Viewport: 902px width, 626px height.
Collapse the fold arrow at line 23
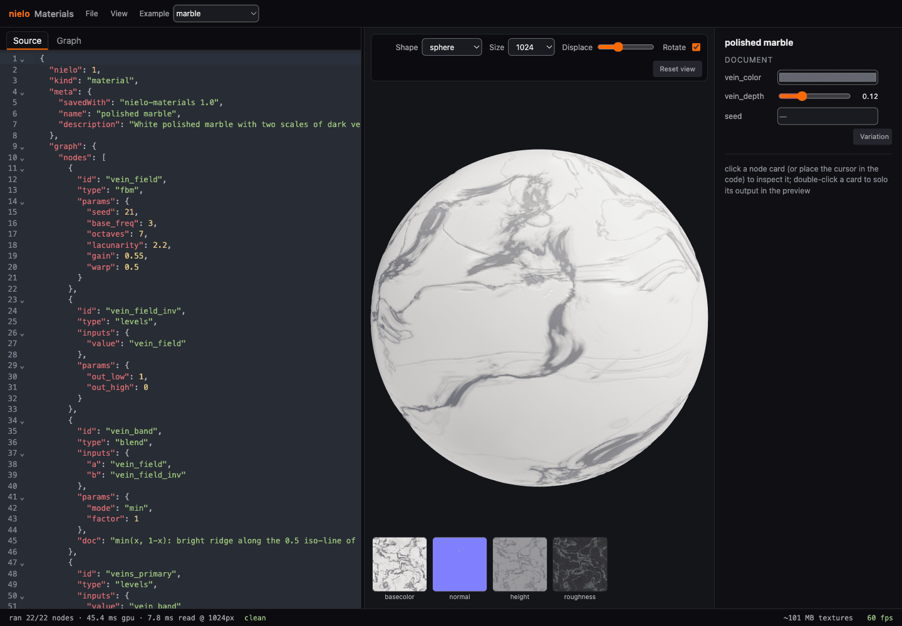tap(22, 300)
